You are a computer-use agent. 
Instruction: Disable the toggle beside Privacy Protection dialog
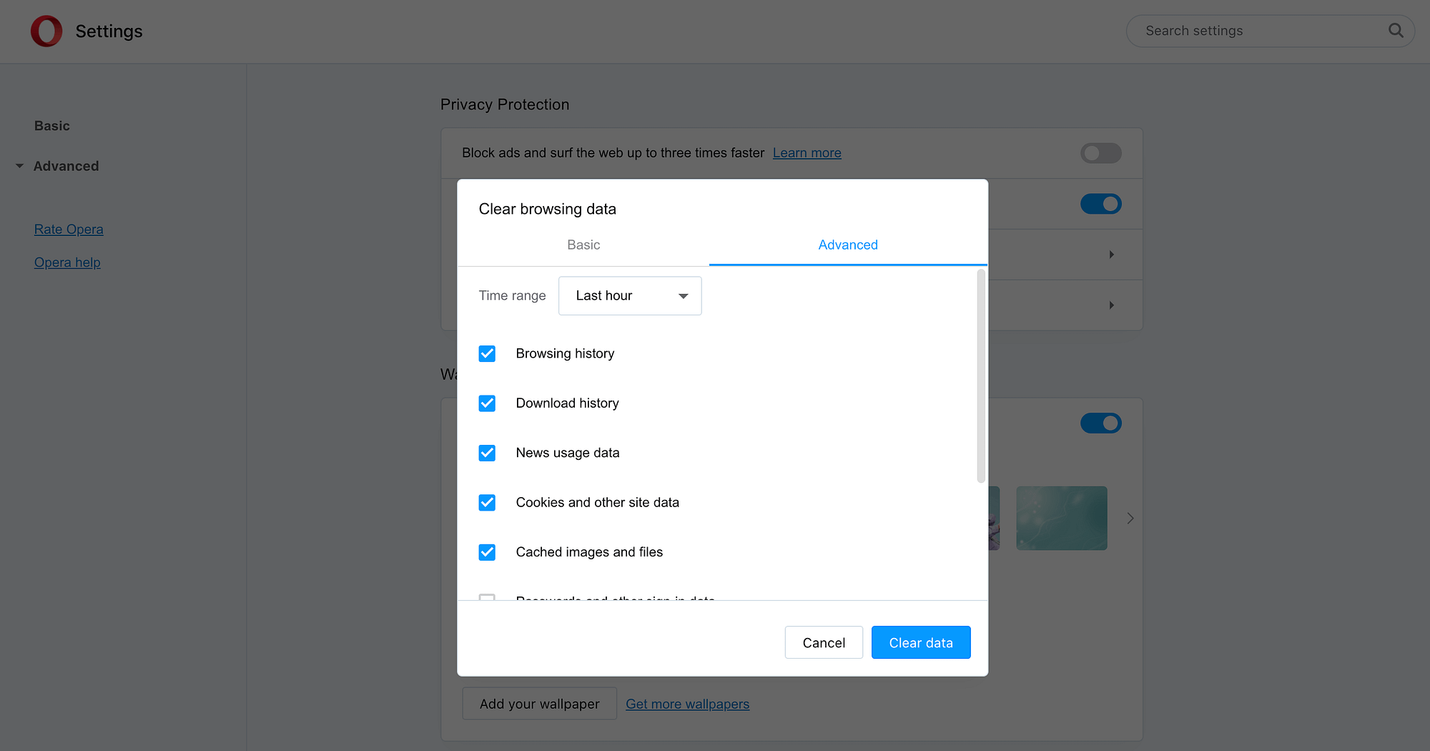tap(1100, 204)
